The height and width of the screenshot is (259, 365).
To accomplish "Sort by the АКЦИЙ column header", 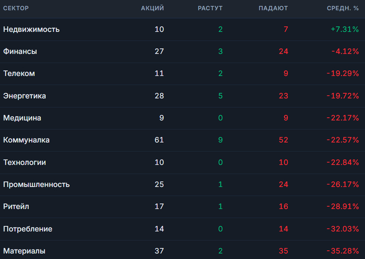I will 152,8.
